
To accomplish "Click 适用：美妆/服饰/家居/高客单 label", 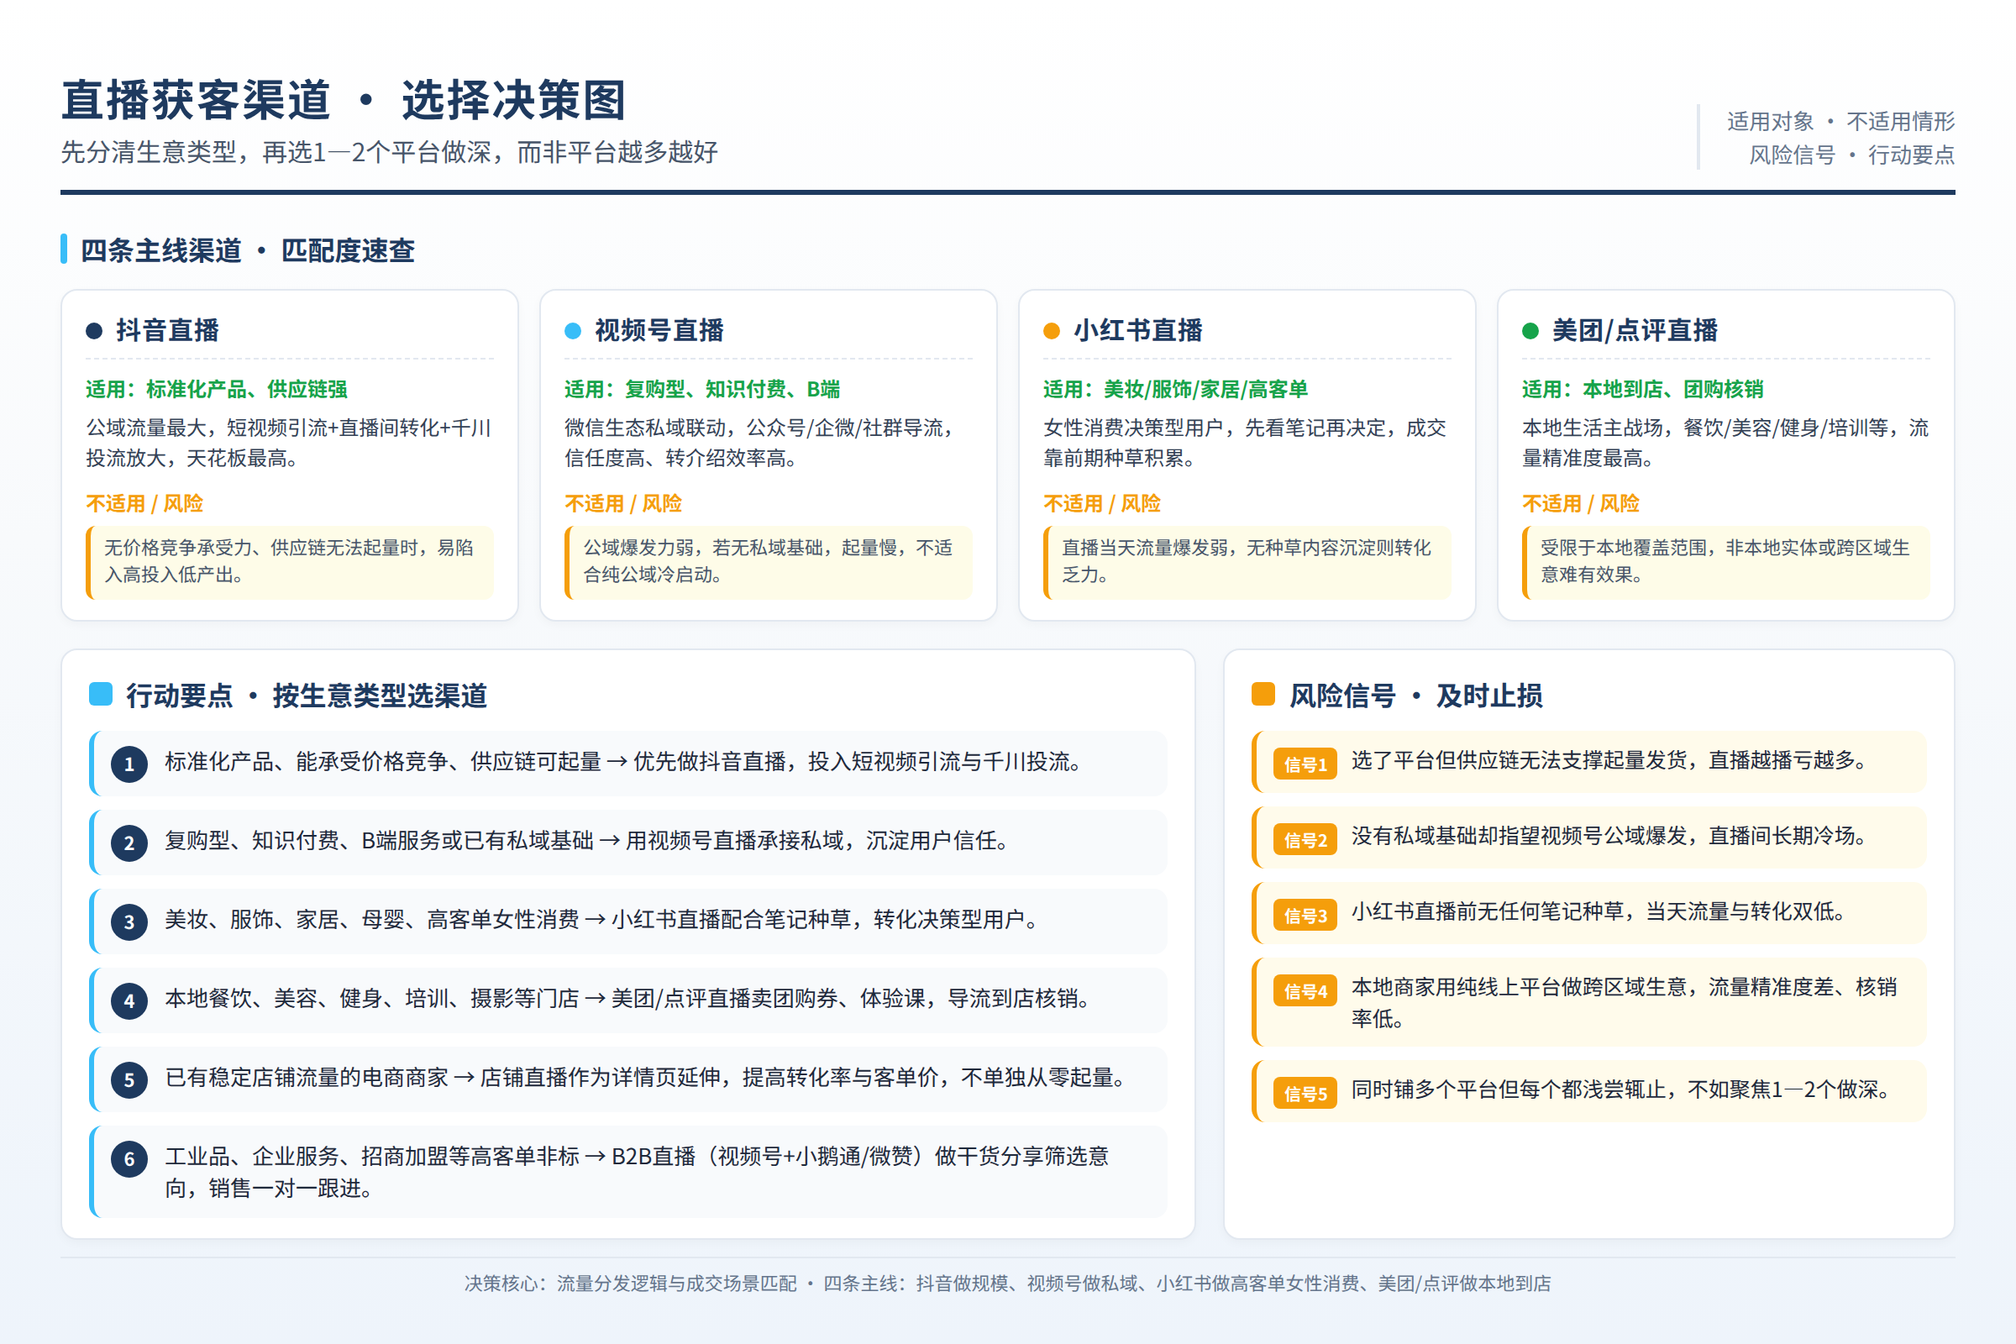I will (1175, 389).
